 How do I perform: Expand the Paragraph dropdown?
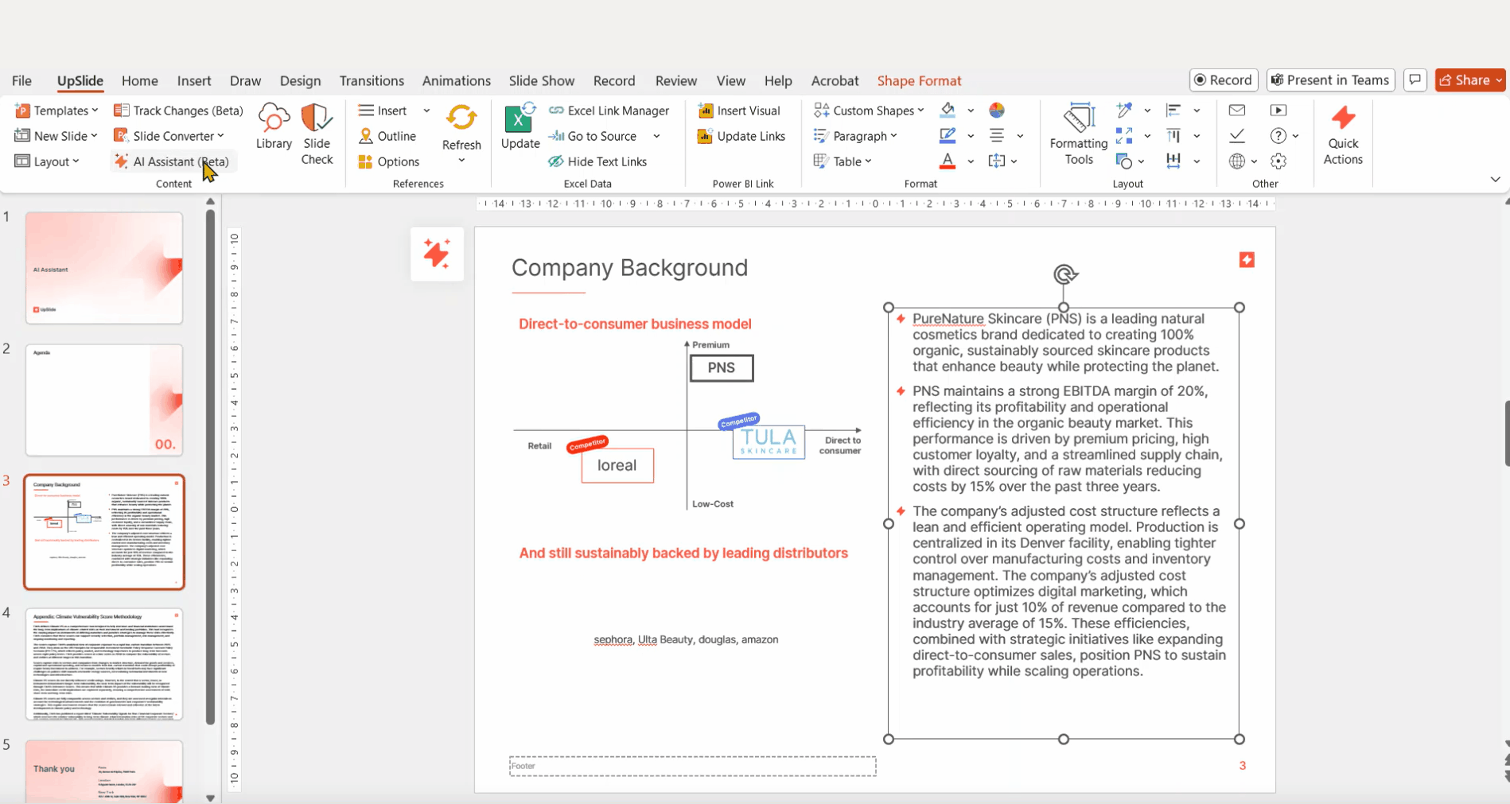pyautogui.click(x=893, y=136)
